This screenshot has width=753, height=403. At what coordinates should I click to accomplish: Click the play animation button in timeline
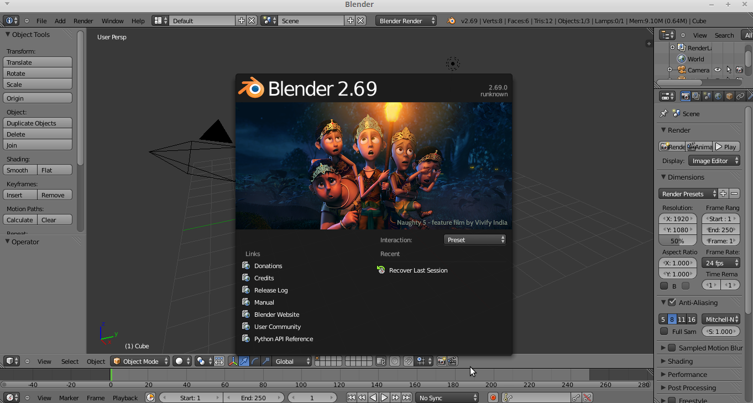[384, 397]
